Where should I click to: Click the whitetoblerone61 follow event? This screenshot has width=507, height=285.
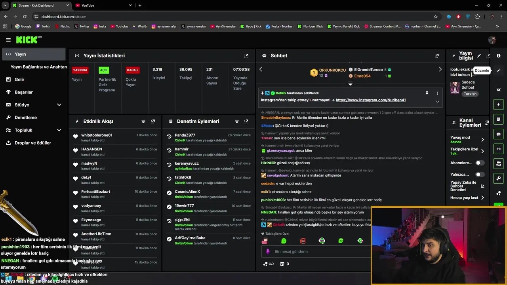point(115,138)
